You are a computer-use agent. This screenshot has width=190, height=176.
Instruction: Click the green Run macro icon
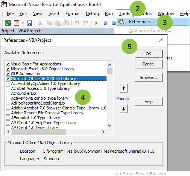click(96, 23)
